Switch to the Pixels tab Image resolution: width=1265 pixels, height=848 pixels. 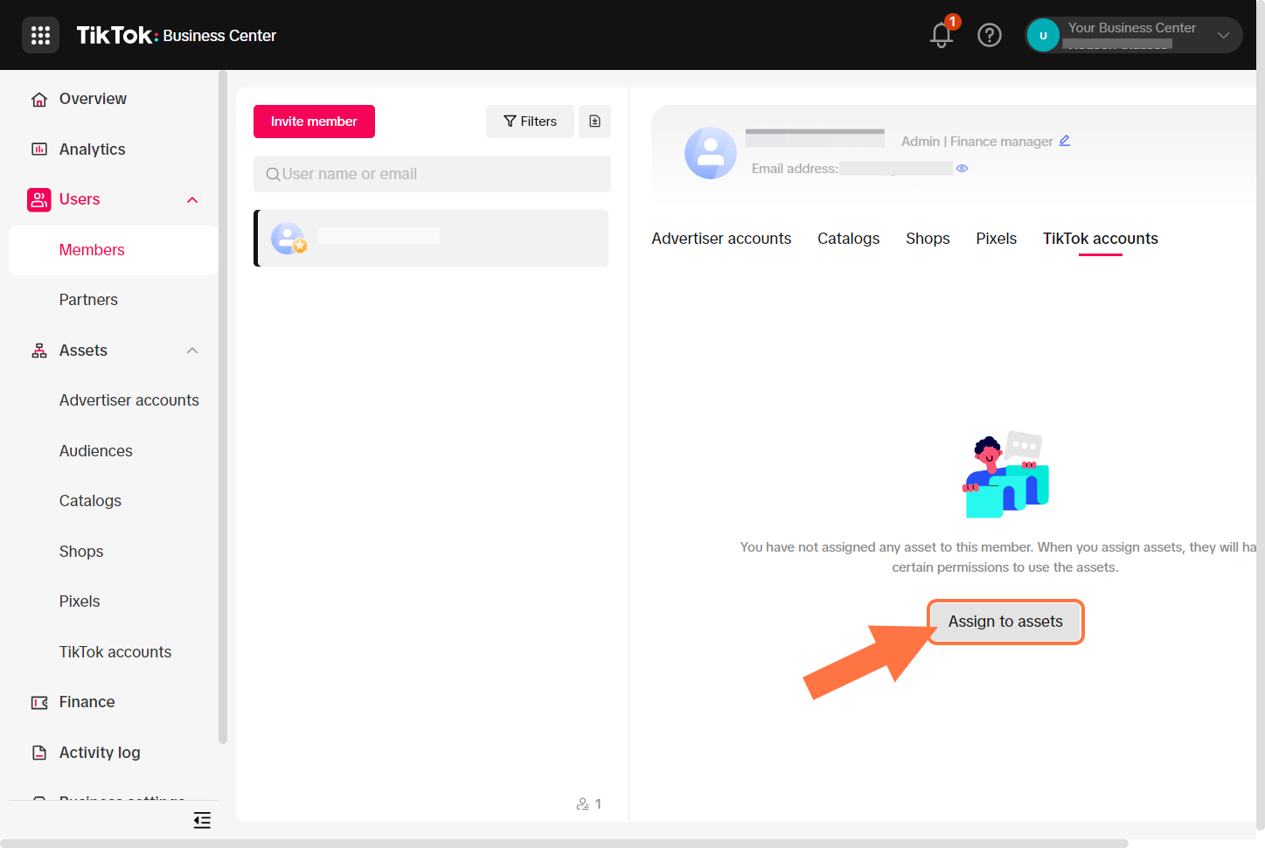996,238
